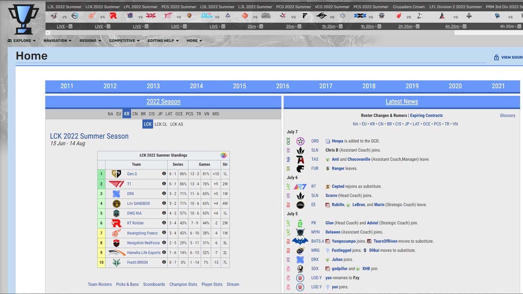Screen dimensions: 523x294
Task: Open the More dropdown menu
Action: tap(194, 40)
